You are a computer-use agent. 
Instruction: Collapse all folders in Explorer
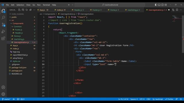(x=30, y=10)
